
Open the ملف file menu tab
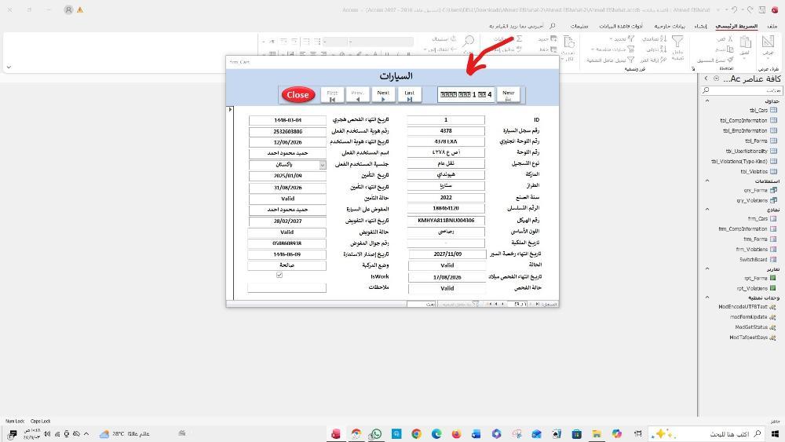pos(773,26)
